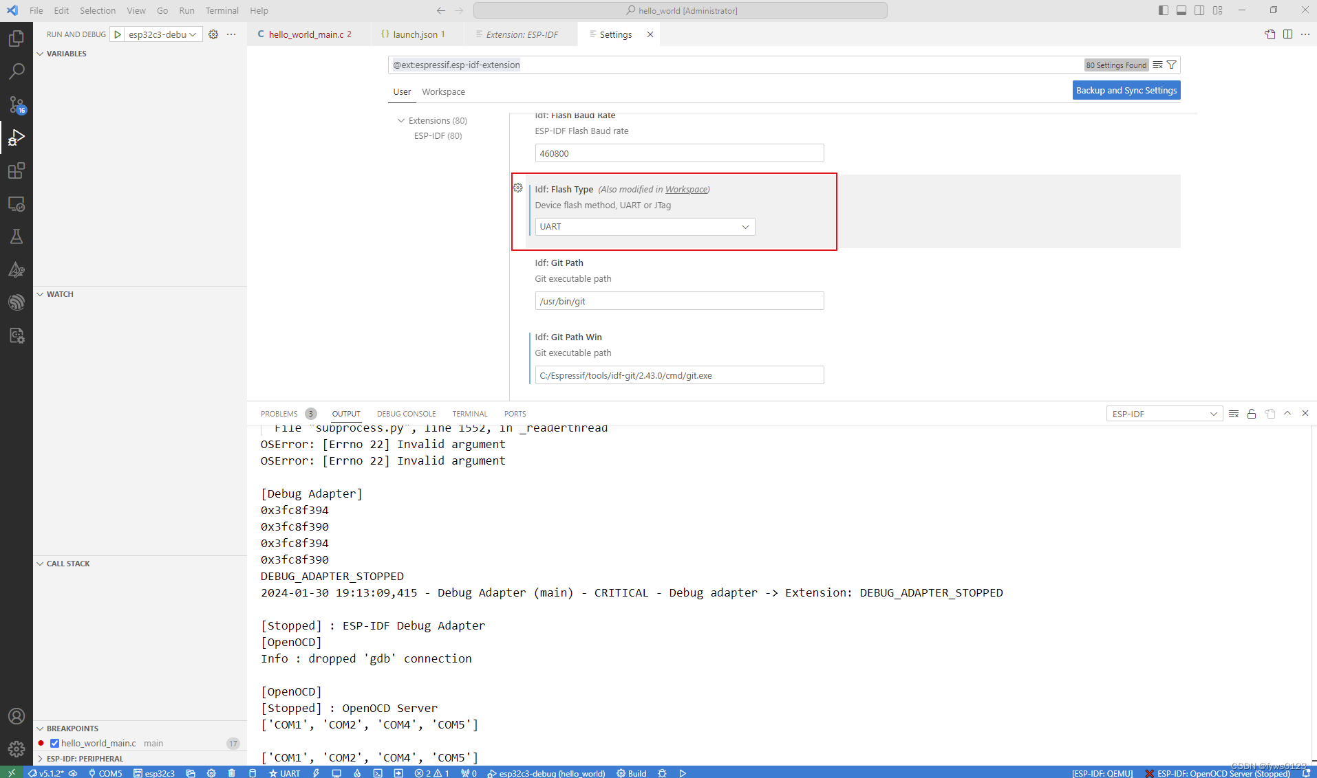This screenshot has height=778, width=1317.
Task: Open the ESP-IDF output channel dropdown
Action: click(x=1164, y=414)
